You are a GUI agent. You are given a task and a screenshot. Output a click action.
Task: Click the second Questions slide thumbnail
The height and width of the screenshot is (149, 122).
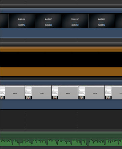pos(49,21)
